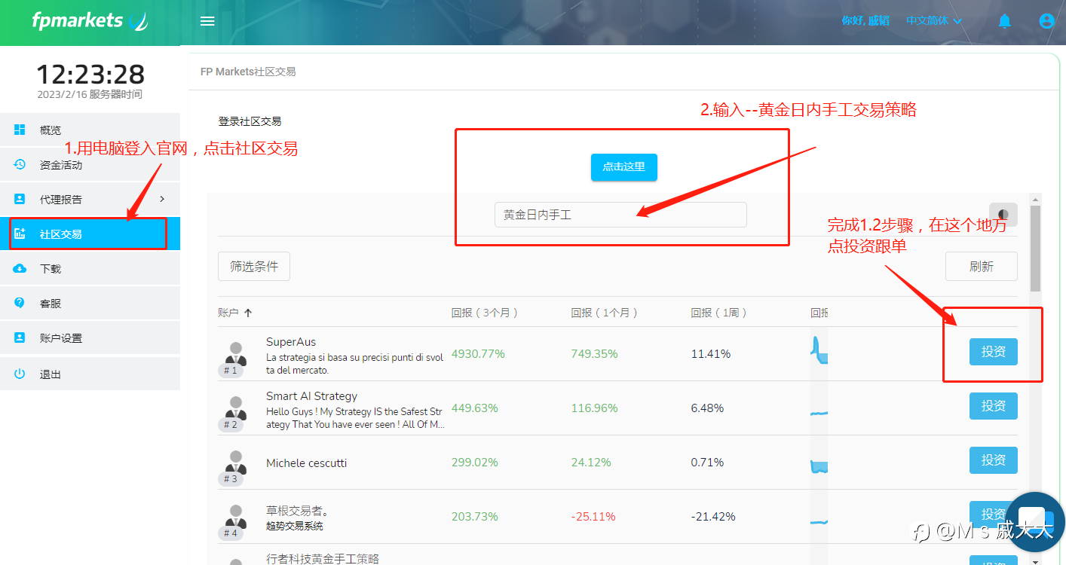Click 回报（3个月）column header

(x=485, y=313)
